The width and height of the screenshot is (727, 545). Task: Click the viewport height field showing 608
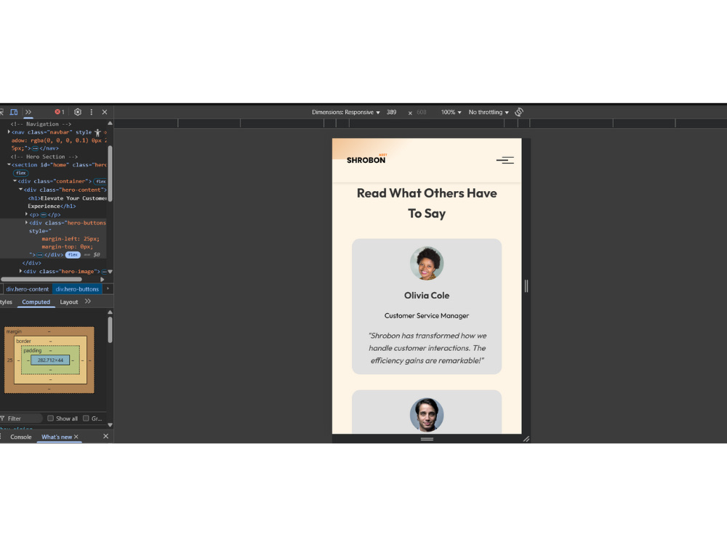(423, 112)
